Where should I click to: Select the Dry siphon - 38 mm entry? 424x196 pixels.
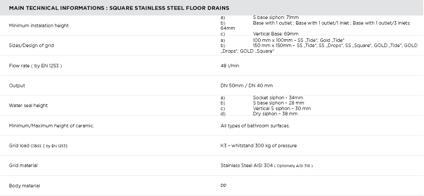click(x=275, y=114)
